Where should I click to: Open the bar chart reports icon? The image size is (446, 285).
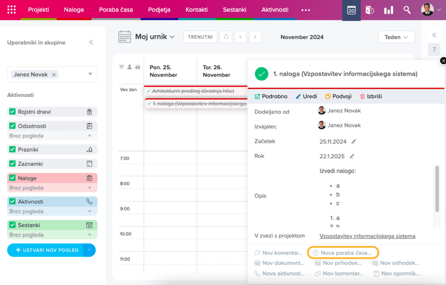point(388,10)
